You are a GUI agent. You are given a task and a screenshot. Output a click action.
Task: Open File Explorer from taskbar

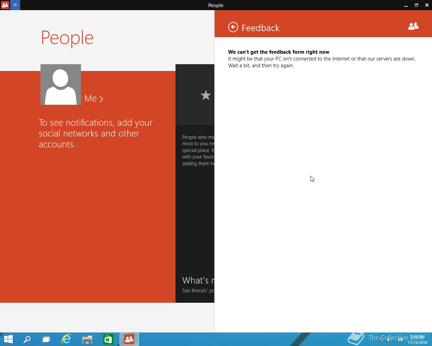click(x=87, y=339)
